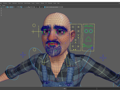The height and width of the screenshot is (90, 120).
Task: Click right yellow icon below face sliders
Action: [75, 49]
